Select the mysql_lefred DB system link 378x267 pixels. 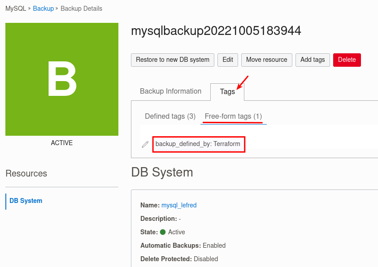[x=179, y=205]
